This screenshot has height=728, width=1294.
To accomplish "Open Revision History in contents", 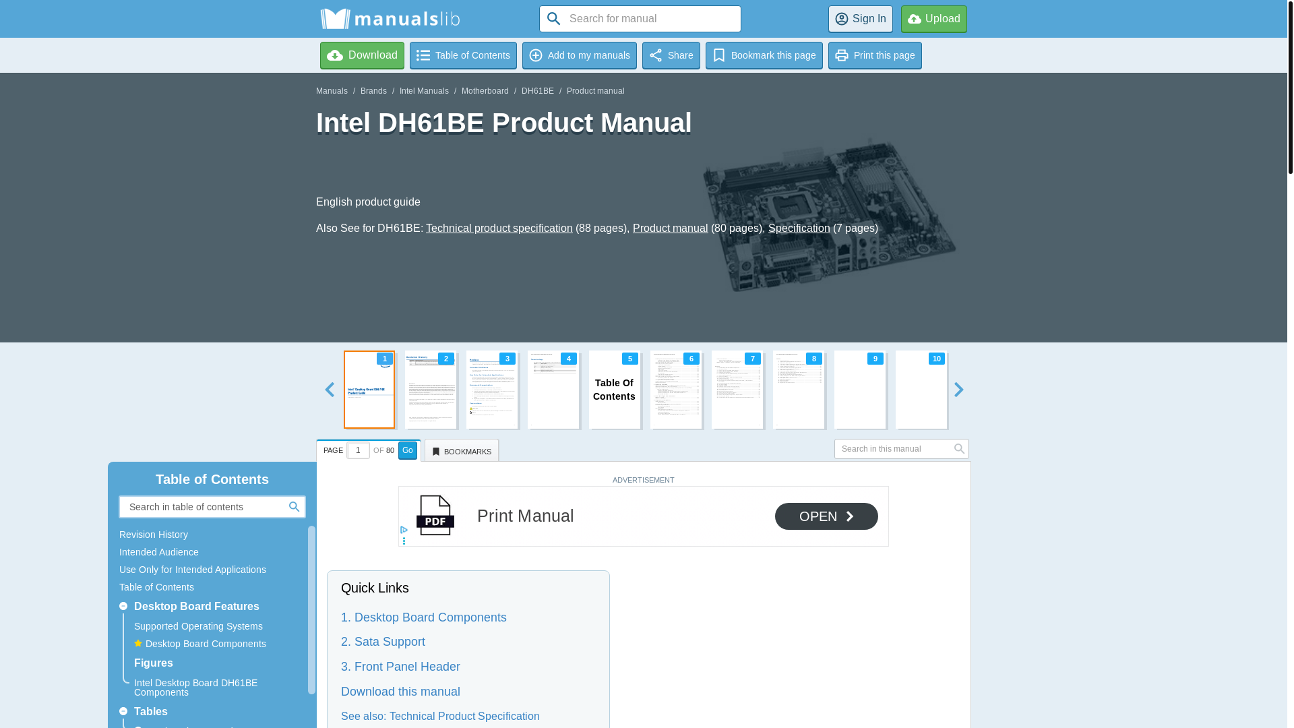I will point(154,535).
